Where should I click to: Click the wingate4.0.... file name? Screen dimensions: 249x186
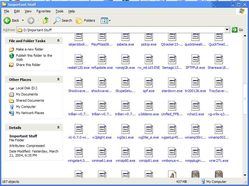pos(79,161)
